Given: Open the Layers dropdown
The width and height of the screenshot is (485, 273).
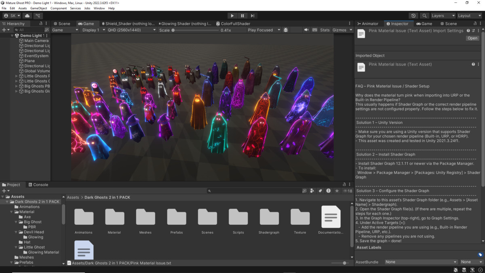Looking at the screenshot, I should [443, 16].
